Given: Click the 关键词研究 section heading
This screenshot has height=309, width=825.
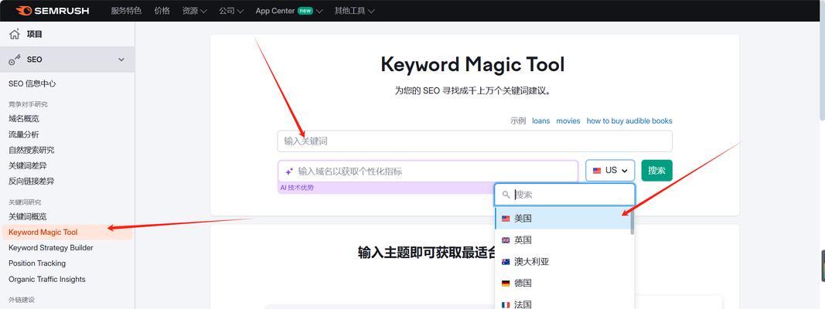Looking at the screenshot, I should coord(25,202).
